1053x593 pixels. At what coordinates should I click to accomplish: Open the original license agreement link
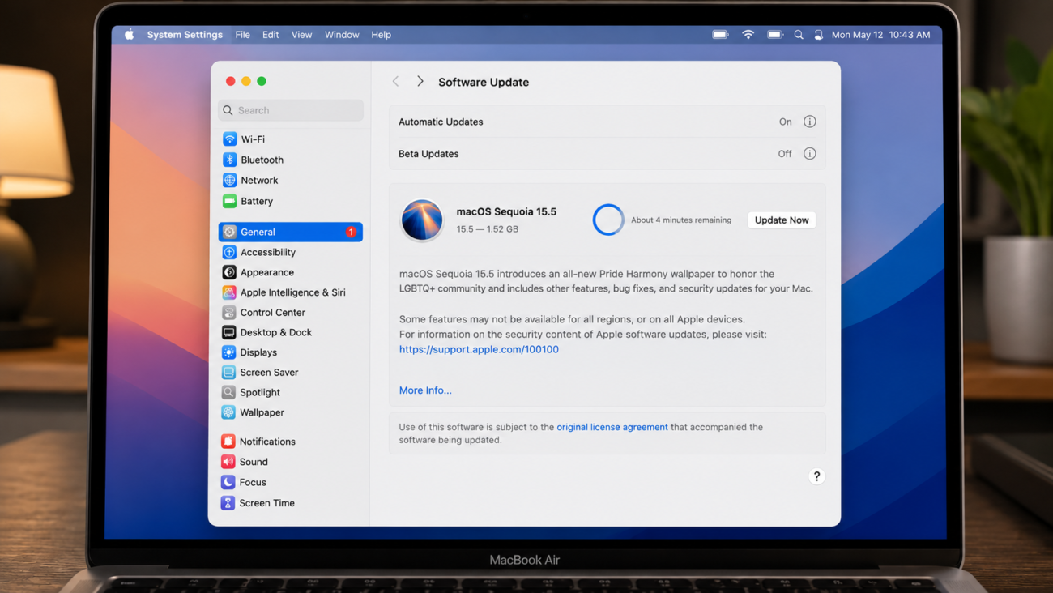coord(612,427)
